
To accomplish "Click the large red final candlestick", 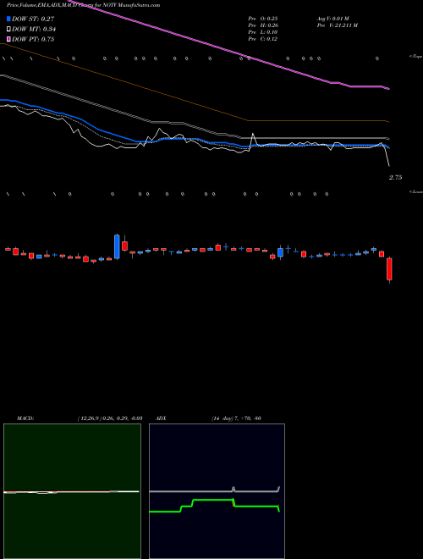I will tap(389, 269).
